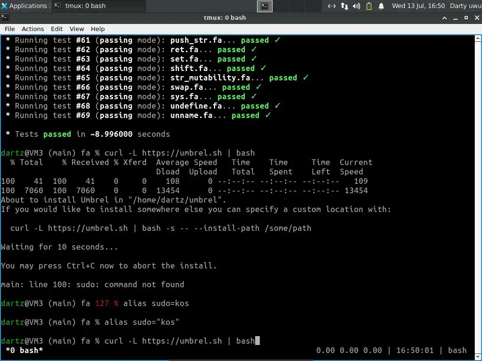This screenshot has height=361, width=482.
Task: Open the volume speaker icon
Action: tap(357, 6)
